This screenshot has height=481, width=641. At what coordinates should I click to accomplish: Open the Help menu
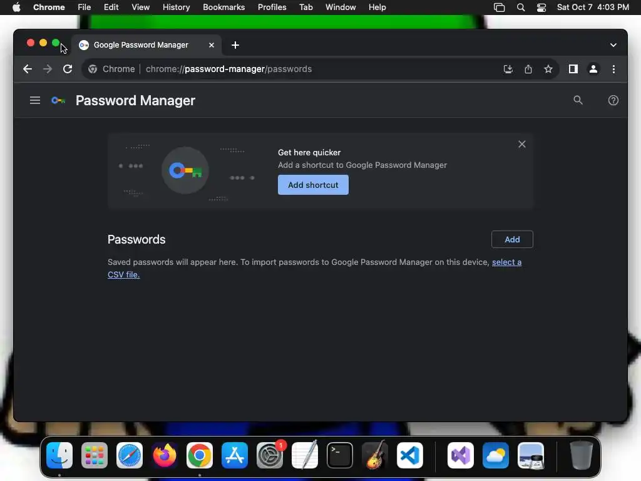tap(377, 8)
